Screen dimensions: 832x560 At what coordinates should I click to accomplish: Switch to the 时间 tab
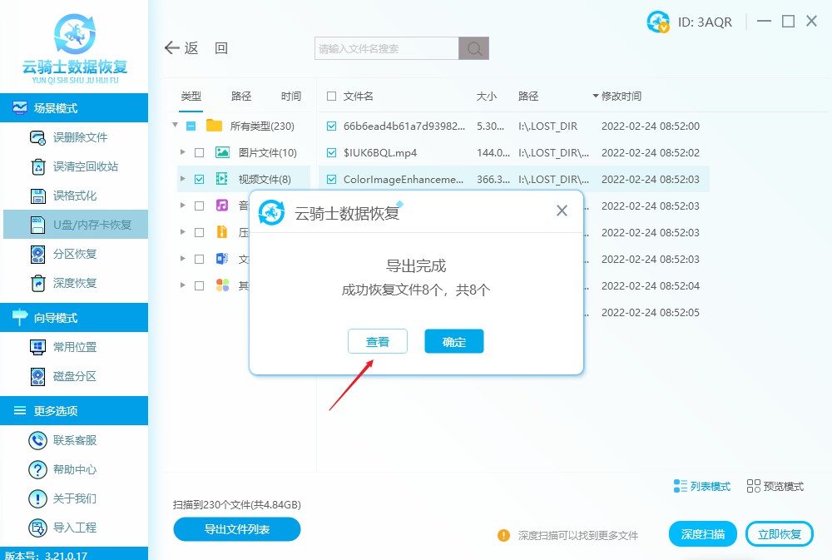pos(290,96)
